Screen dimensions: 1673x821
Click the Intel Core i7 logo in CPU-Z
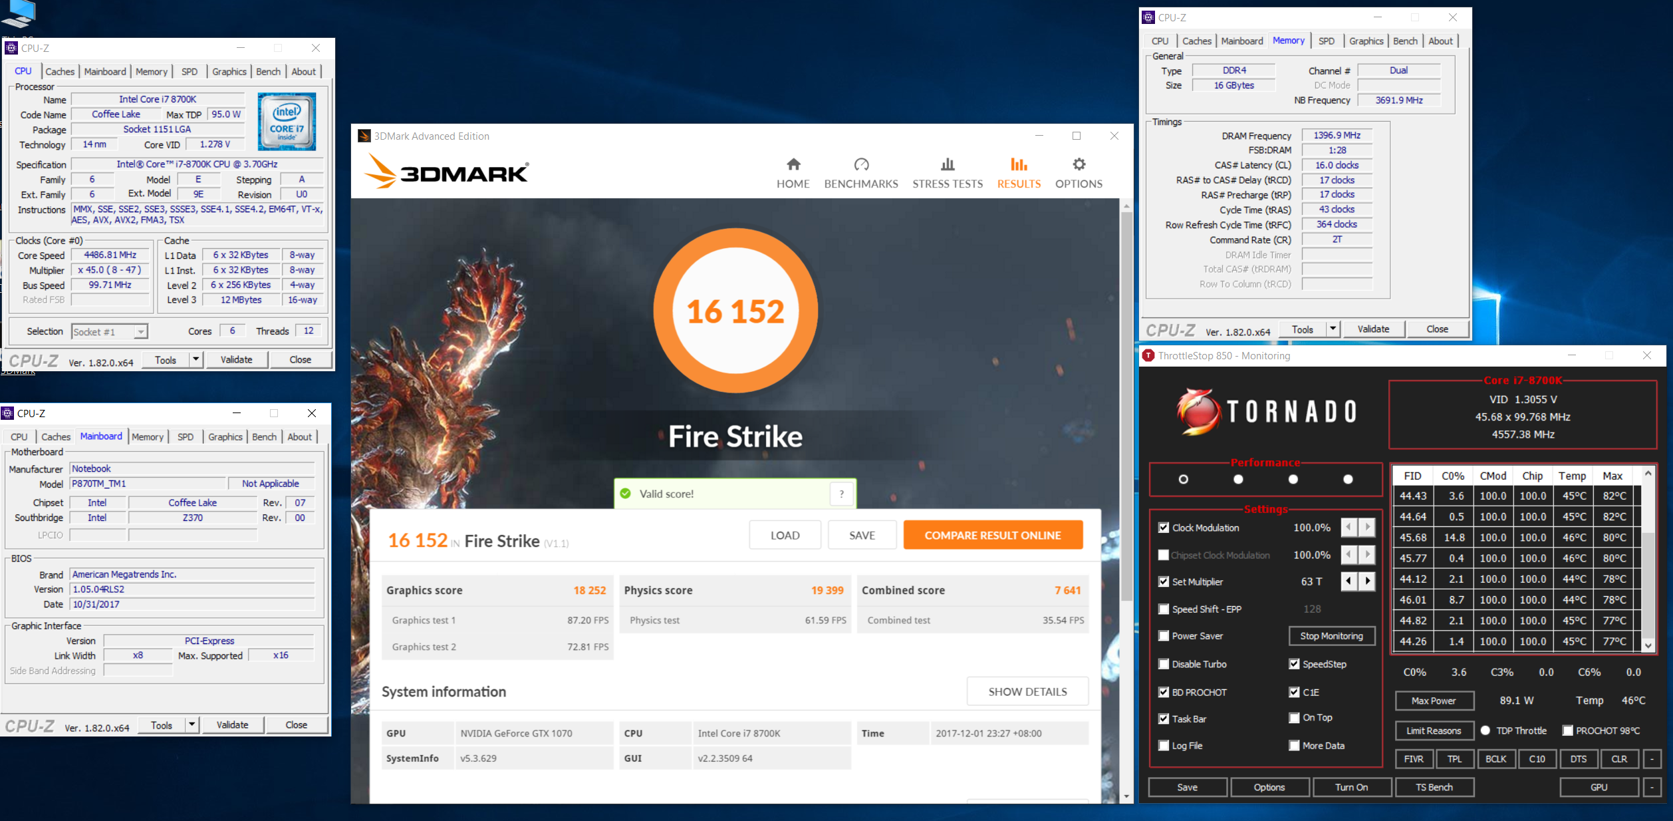pyautogui.click(x=287, y=121)
